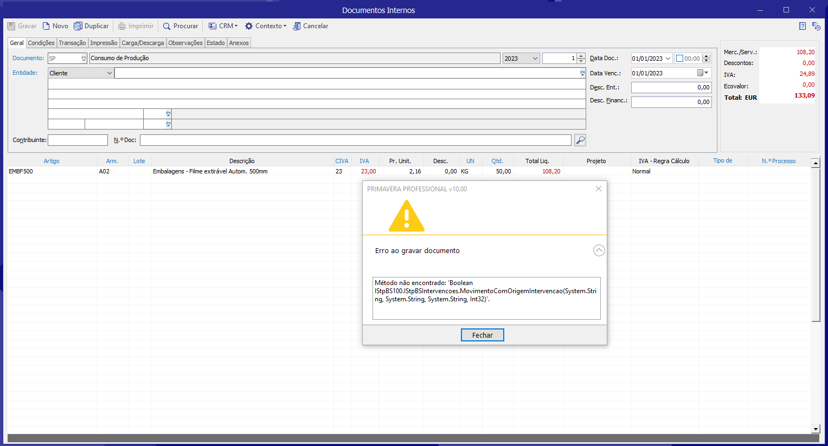Open the CRM menu

coord(223,26)
